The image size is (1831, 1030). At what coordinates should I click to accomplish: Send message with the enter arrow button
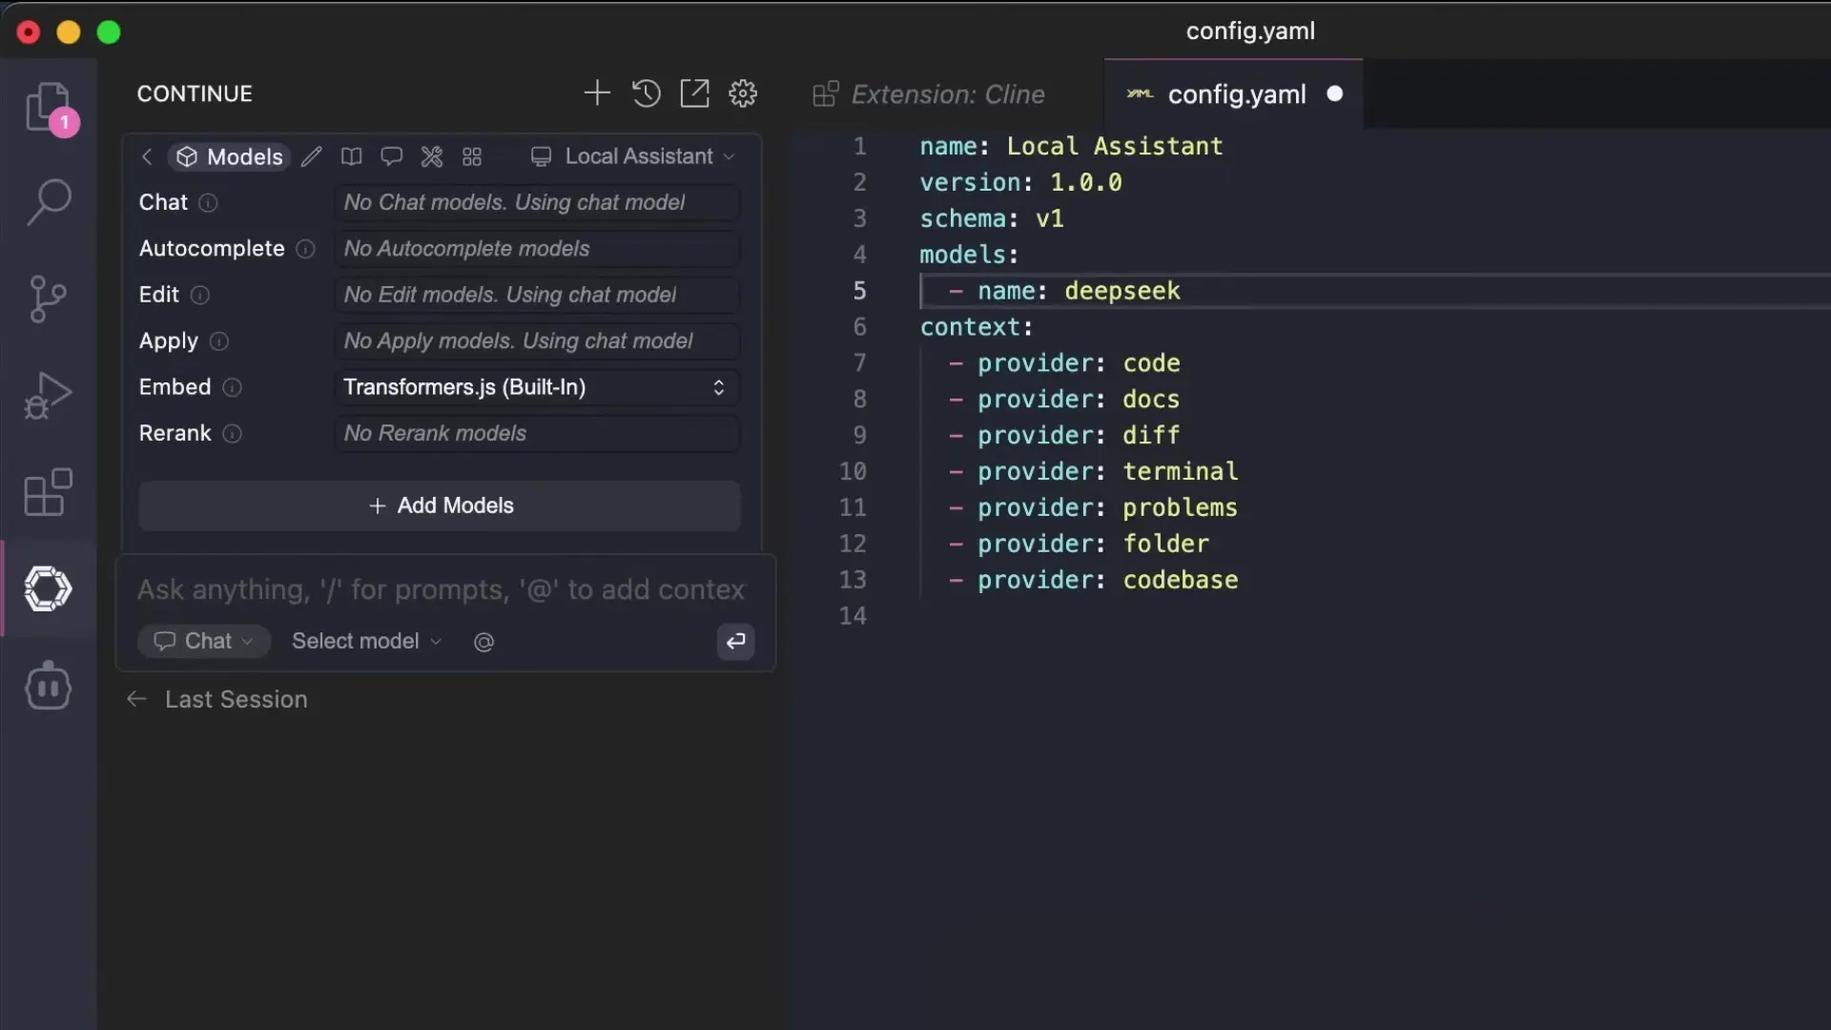[735, 642]
